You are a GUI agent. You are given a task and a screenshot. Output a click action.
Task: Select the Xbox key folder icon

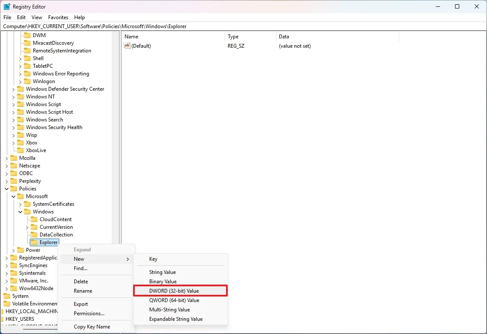21,142
